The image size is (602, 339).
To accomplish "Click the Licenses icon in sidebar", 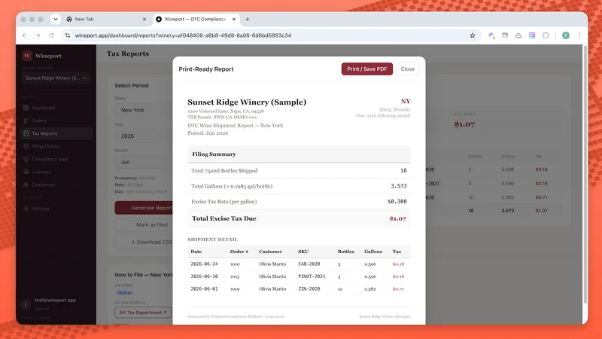I will 26,172.
